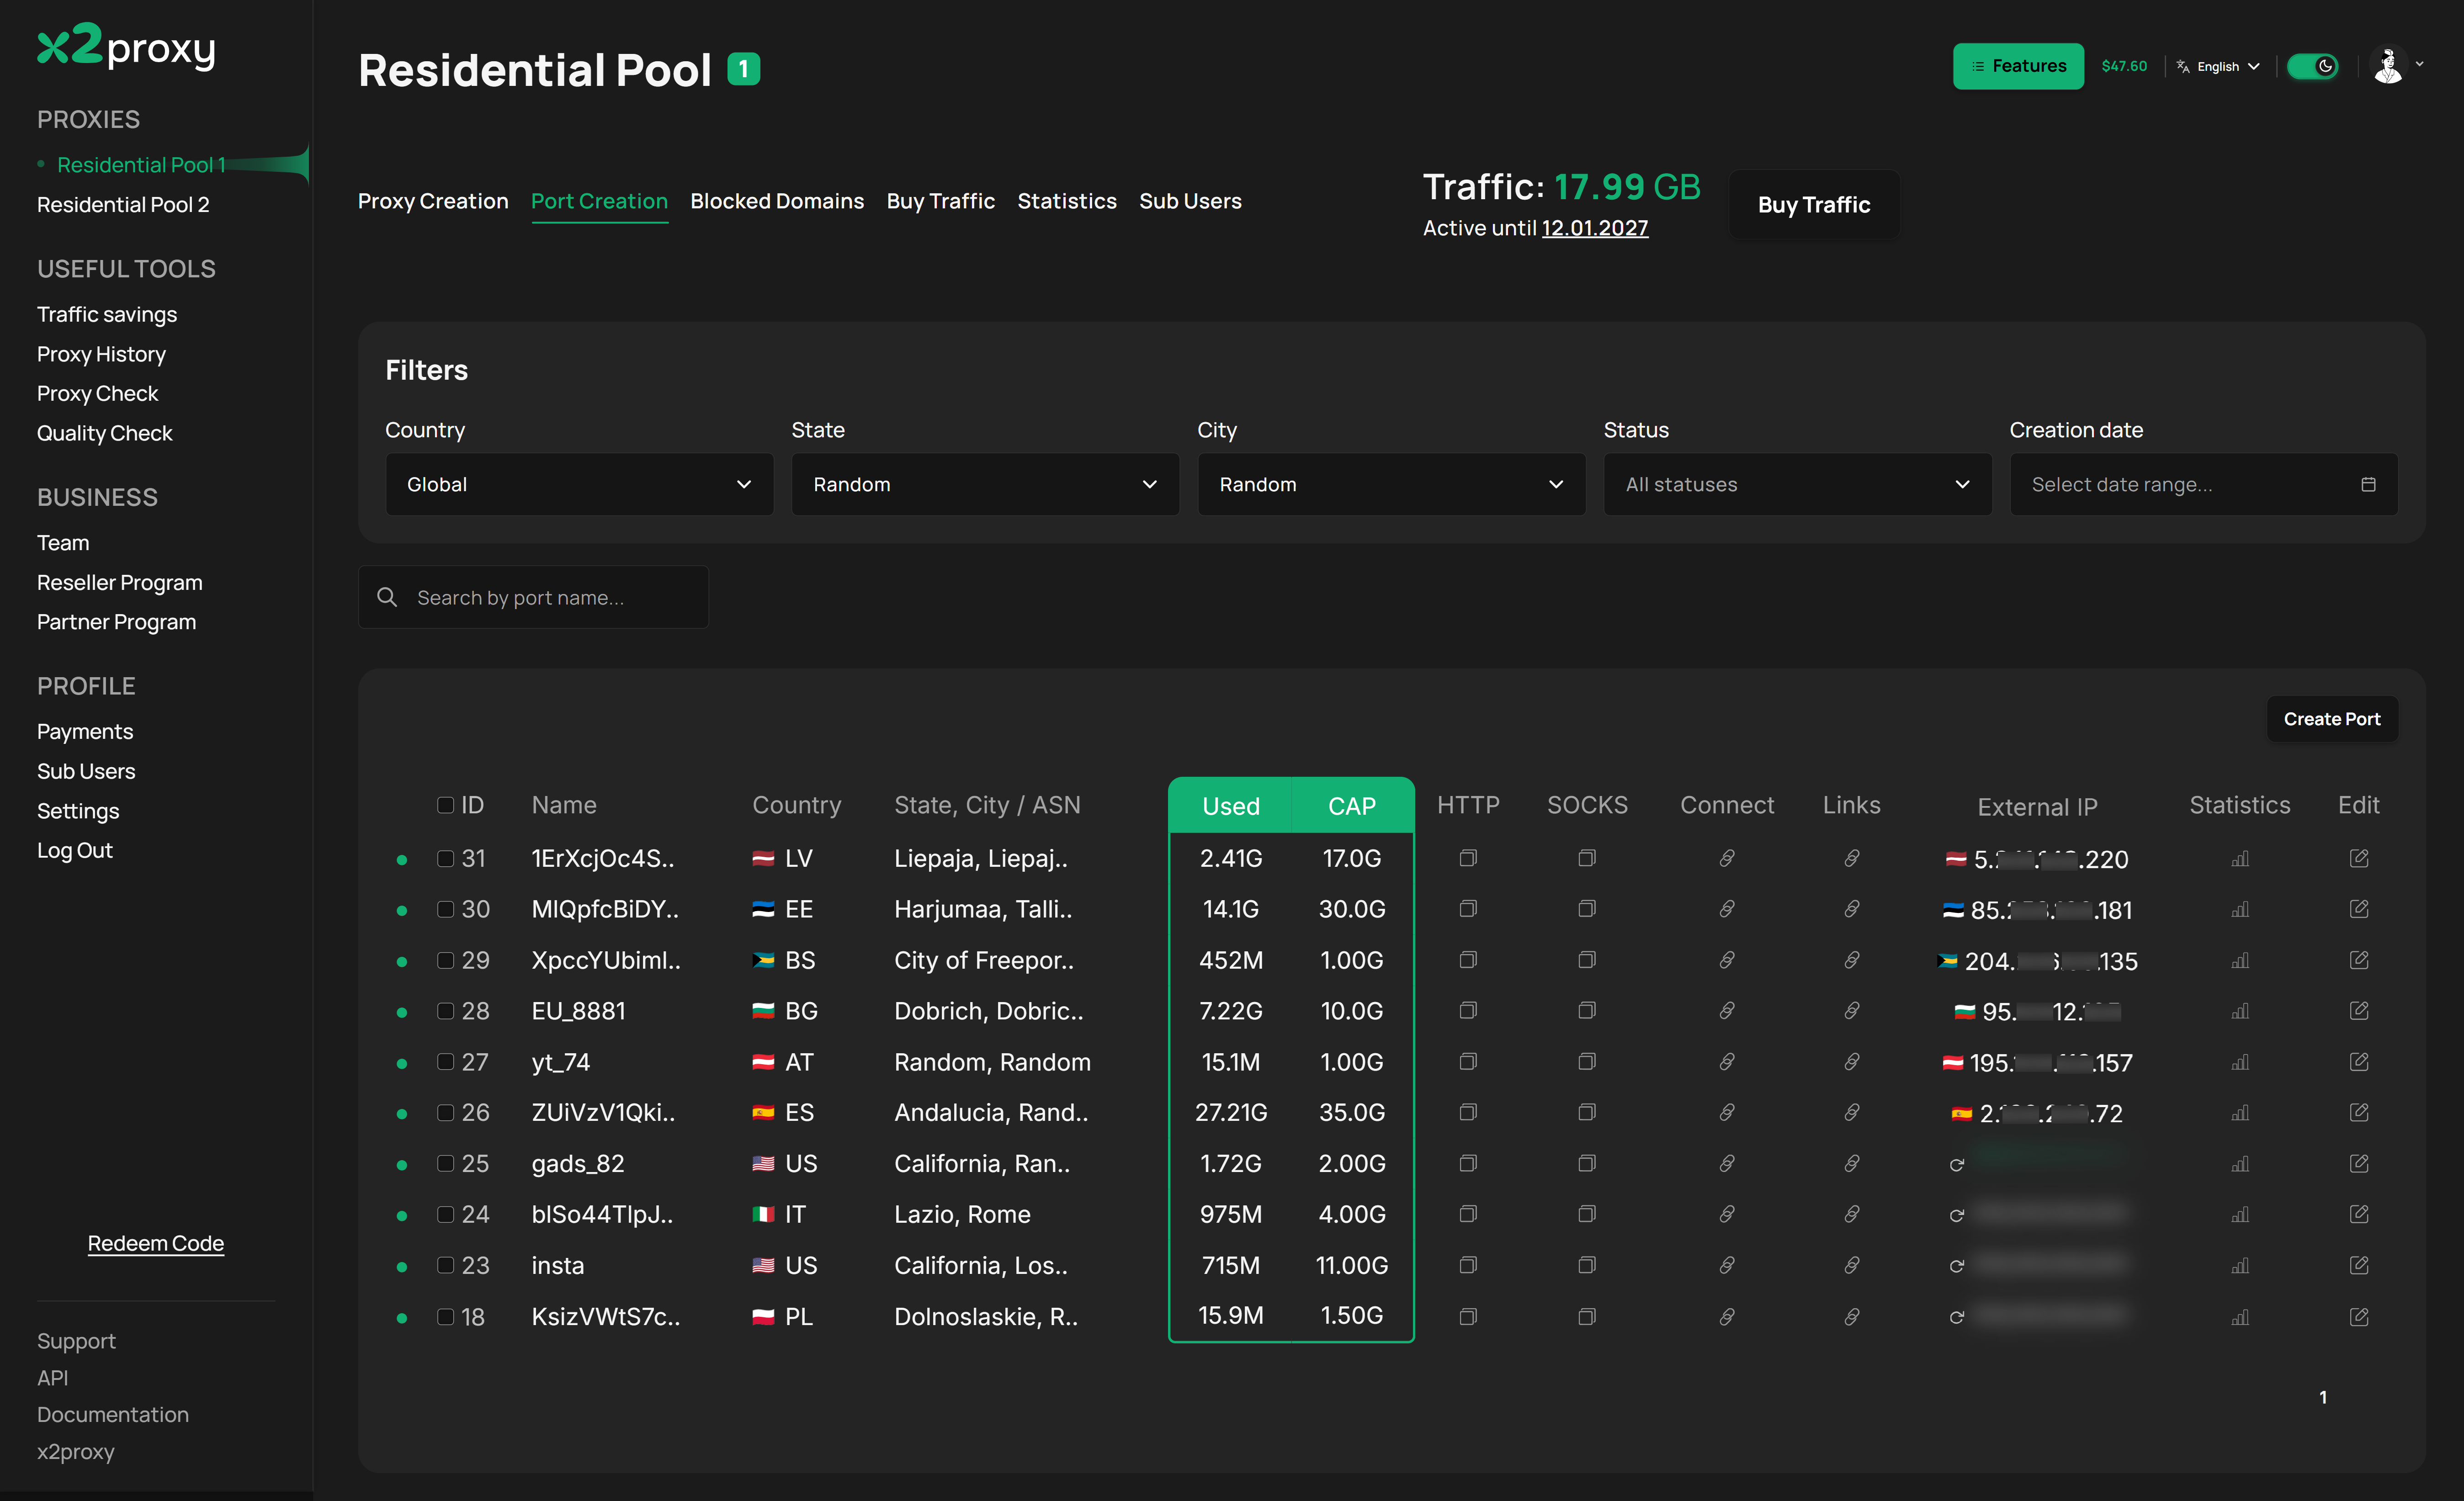Screen dimensions: 2464x1501
Task: Click the green Features button
Action: click(x=2018, y=66)
